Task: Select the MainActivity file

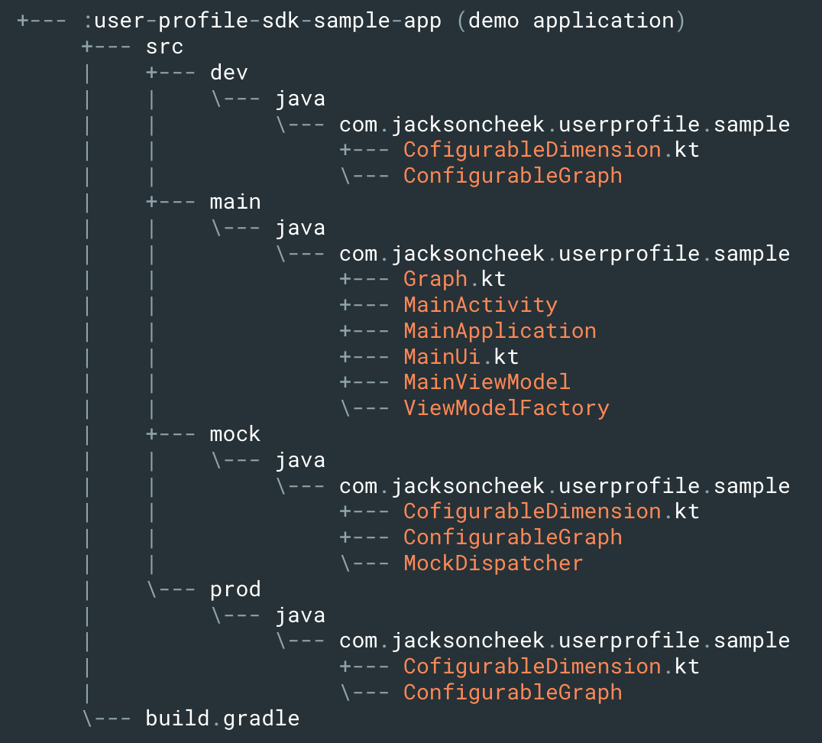Action: (x=480, y=304)
